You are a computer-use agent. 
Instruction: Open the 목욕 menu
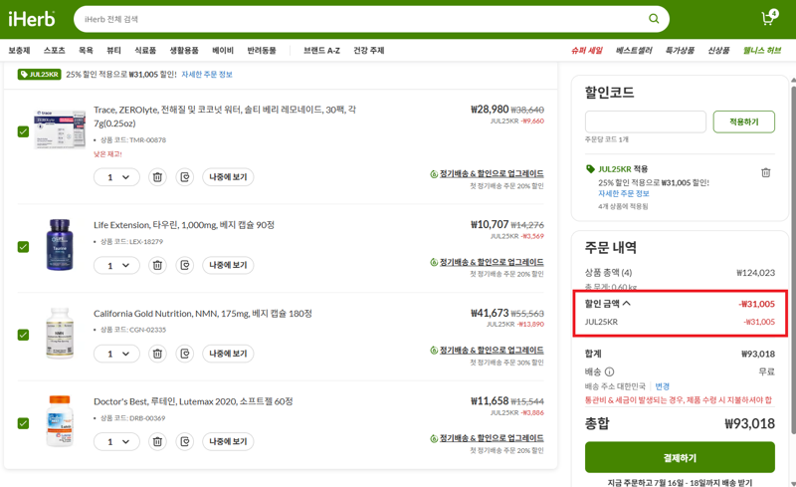click(86, 51)
